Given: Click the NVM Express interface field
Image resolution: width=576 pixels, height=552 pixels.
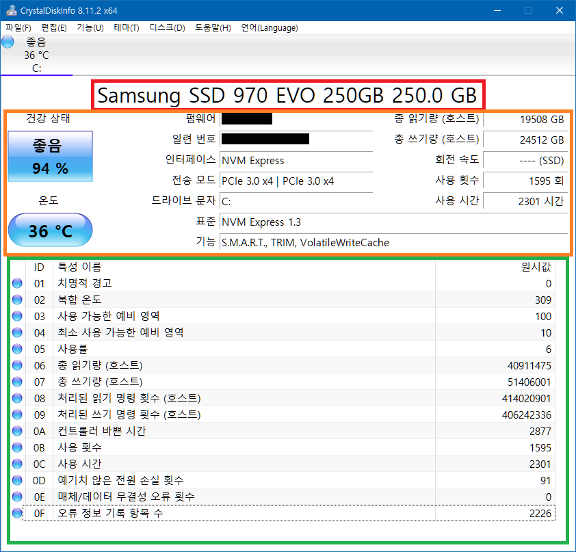Looking at the screenshot, I should [x=296, y=161].
